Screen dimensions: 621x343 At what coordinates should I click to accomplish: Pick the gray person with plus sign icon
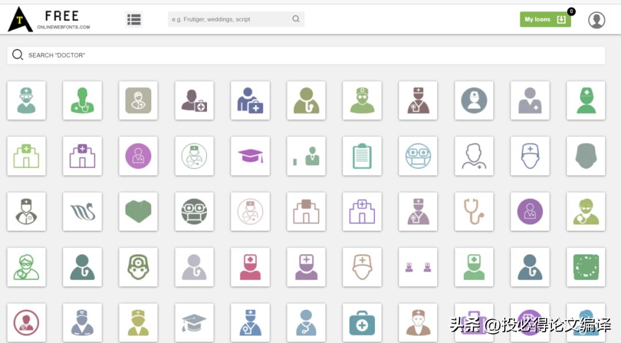530,100
